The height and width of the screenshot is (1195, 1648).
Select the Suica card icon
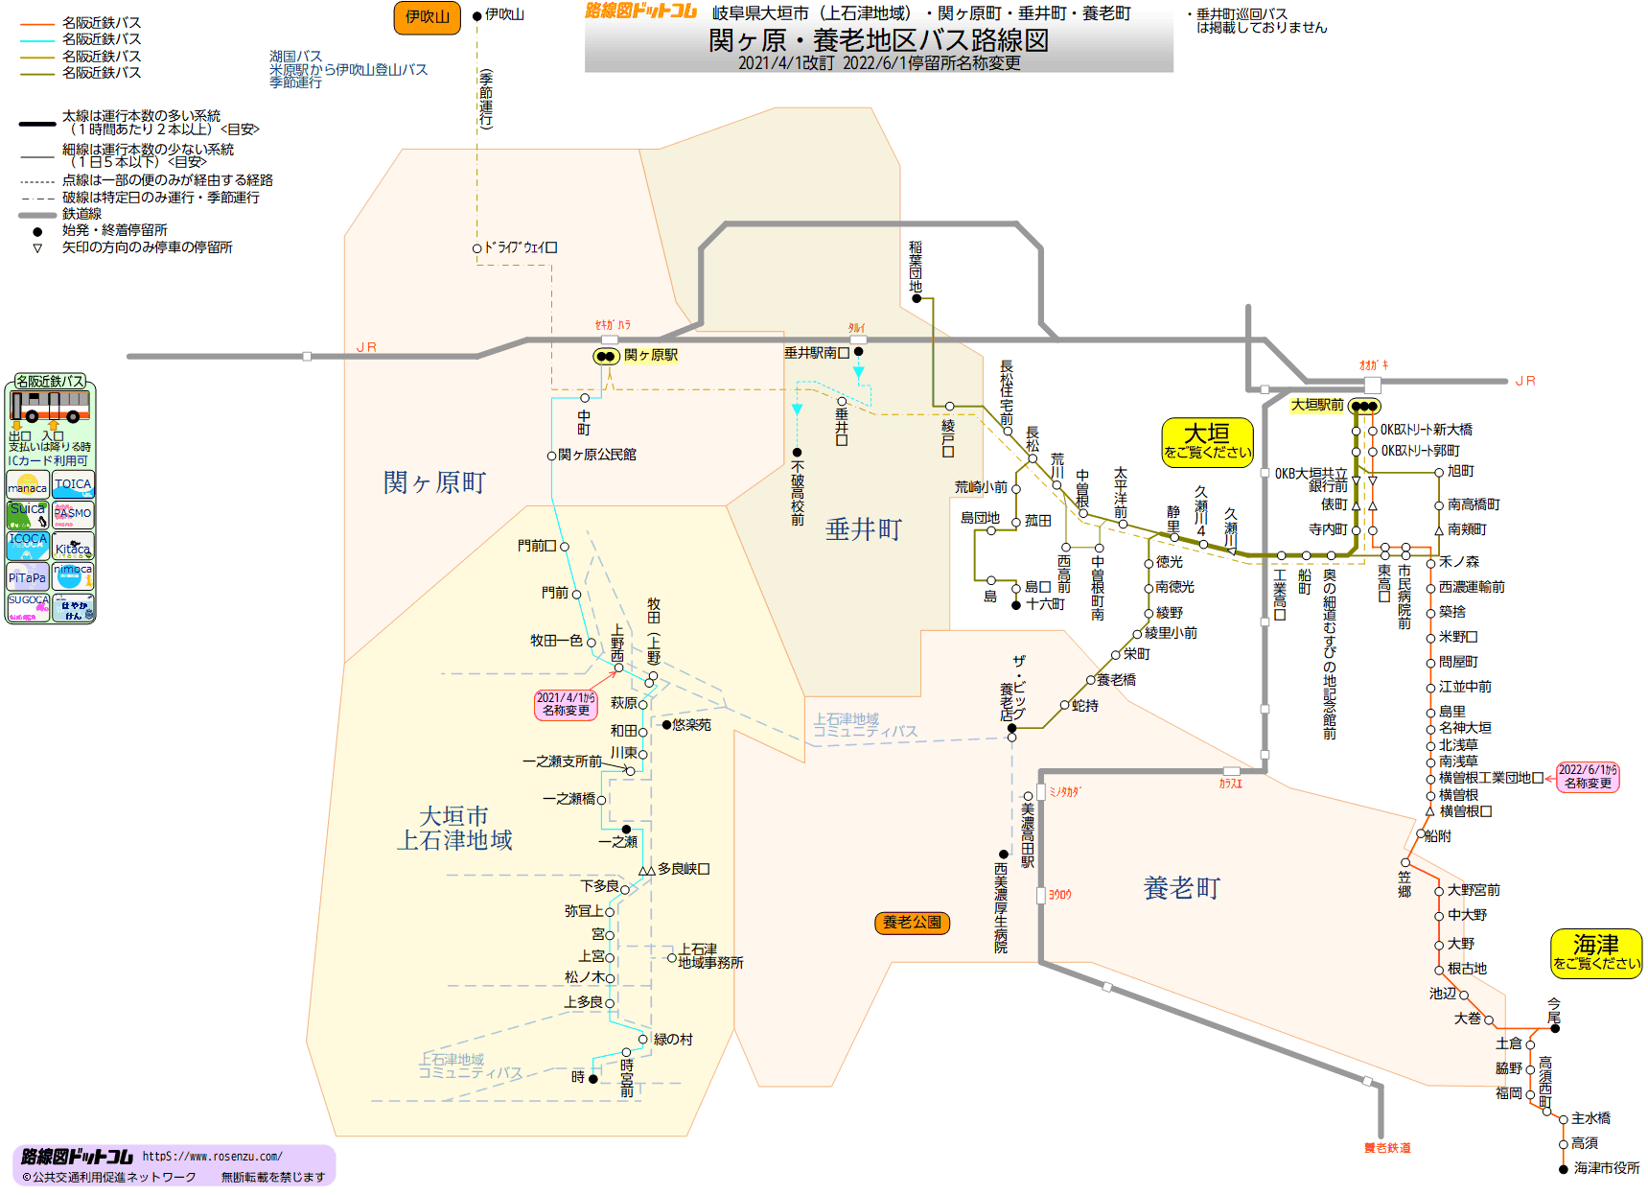coord(28,515)
